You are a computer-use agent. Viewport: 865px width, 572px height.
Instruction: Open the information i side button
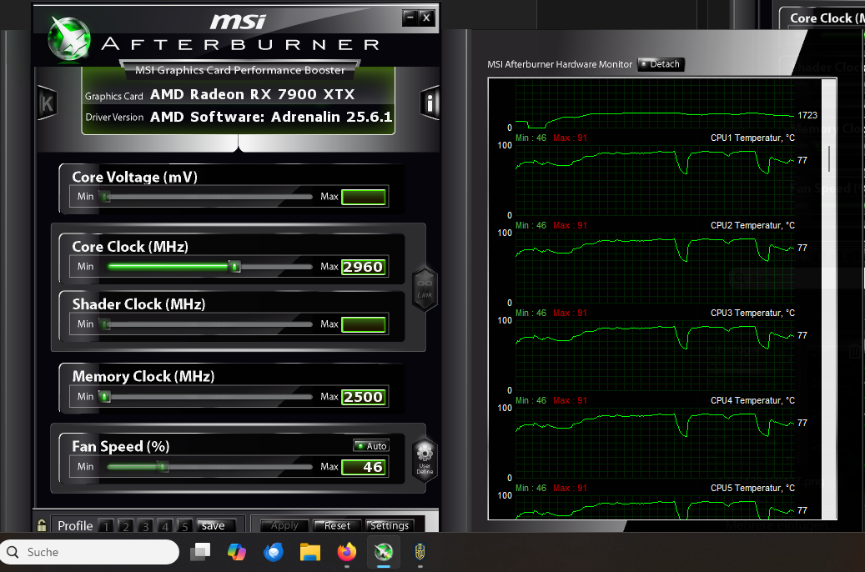(x=430, y=103)
